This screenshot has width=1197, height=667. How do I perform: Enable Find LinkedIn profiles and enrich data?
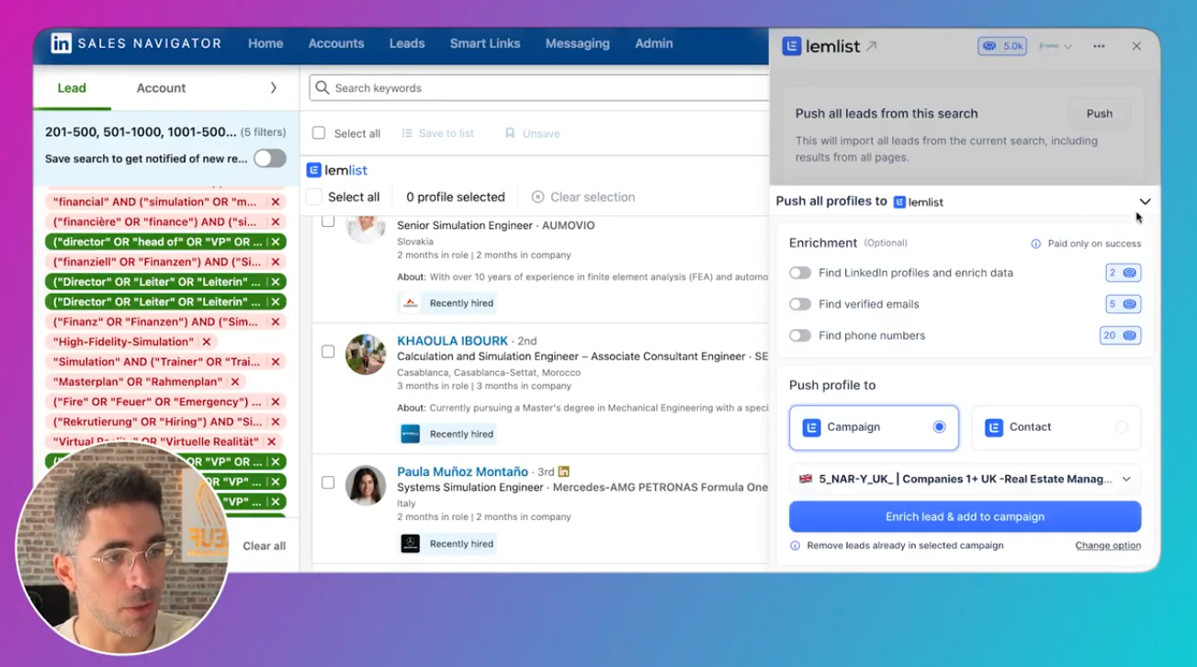click(800, 273)
